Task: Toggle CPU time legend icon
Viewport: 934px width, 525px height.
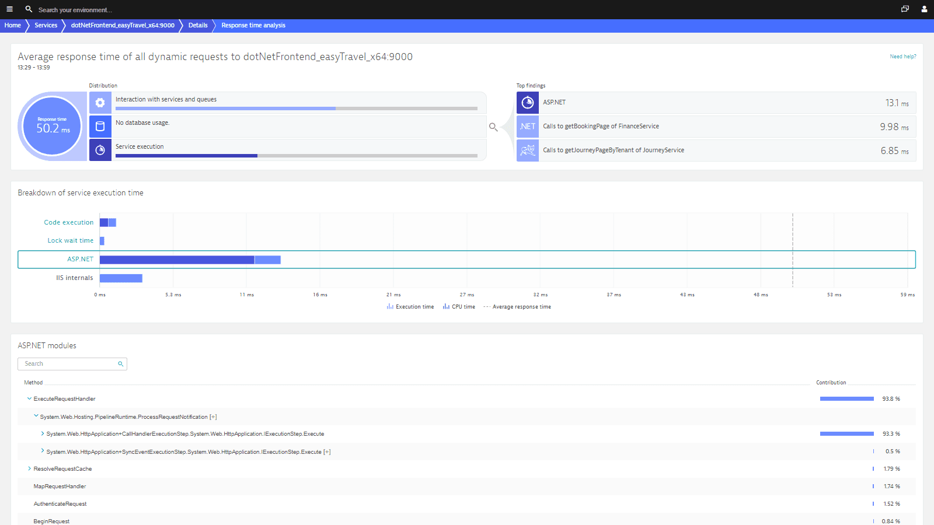Action: click(x=446, y=307)
